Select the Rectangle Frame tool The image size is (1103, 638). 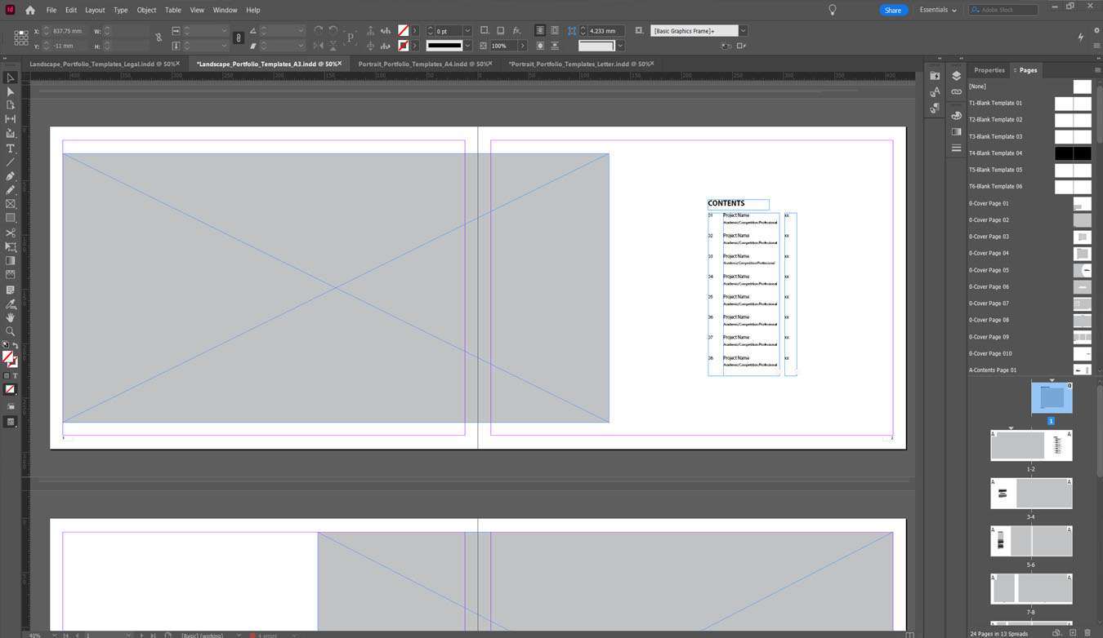[10, 204]
